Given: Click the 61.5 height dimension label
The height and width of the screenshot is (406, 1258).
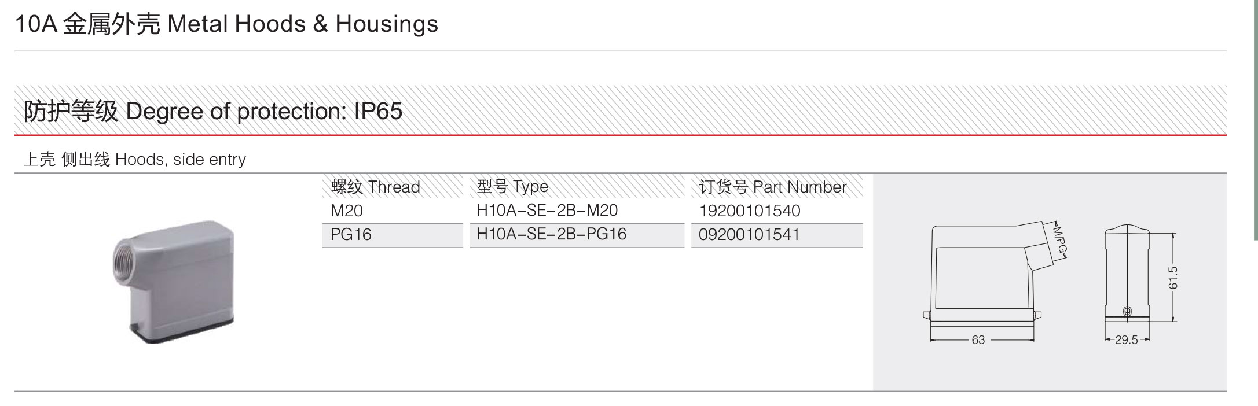Looking at the screenshot, I should coord(1173,278).
